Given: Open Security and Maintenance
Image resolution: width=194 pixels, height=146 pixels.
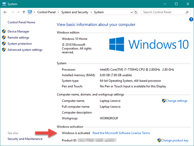Looking at the screenshot, I should pos(25,139).
